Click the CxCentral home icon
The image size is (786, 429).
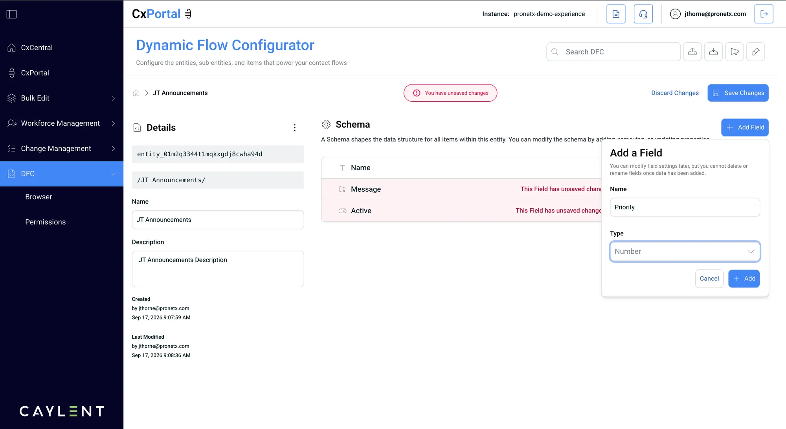point(12,48)
